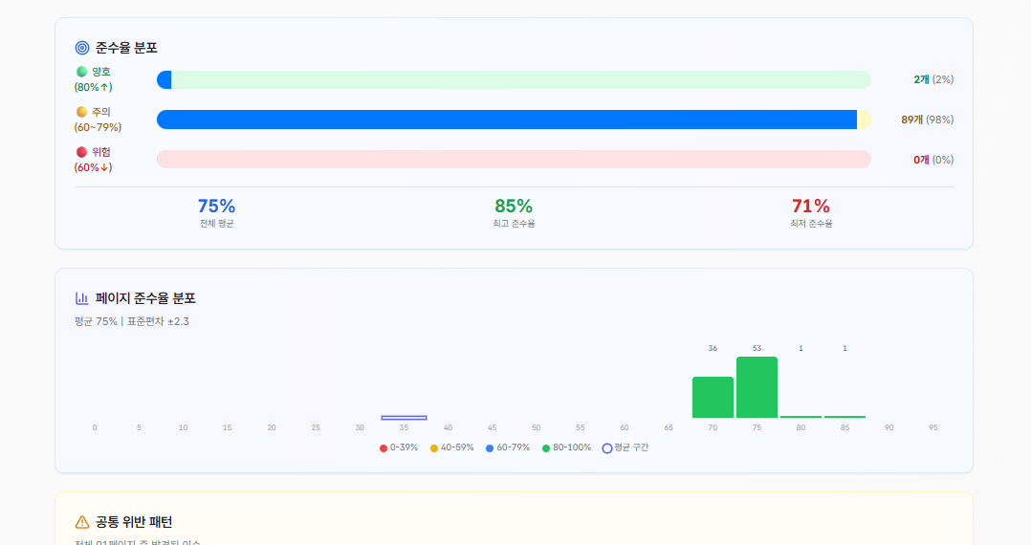The image size is (1031, 545).
Task: Click the axis label 75
Action: [x=757, y=428]
